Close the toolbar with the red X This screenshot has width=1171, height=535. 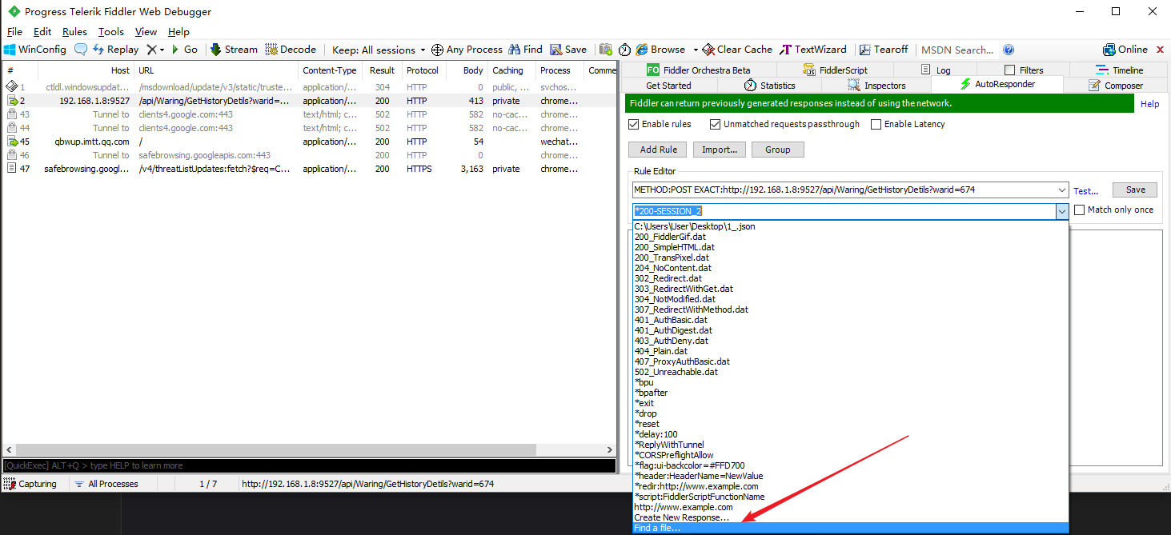point(1159,50)
